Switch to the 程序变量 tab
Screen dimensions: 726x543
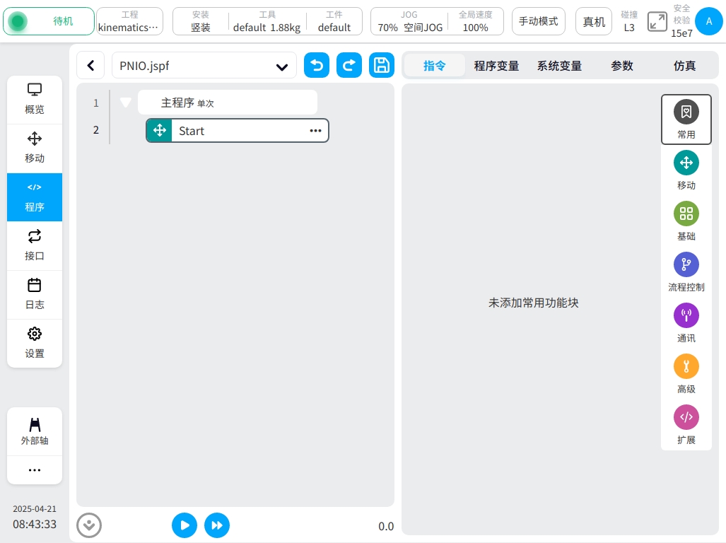pyautogui.click(x=496, y=66)
